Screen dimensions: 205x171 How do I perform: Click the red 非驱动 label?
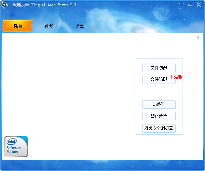coord(176,77)
